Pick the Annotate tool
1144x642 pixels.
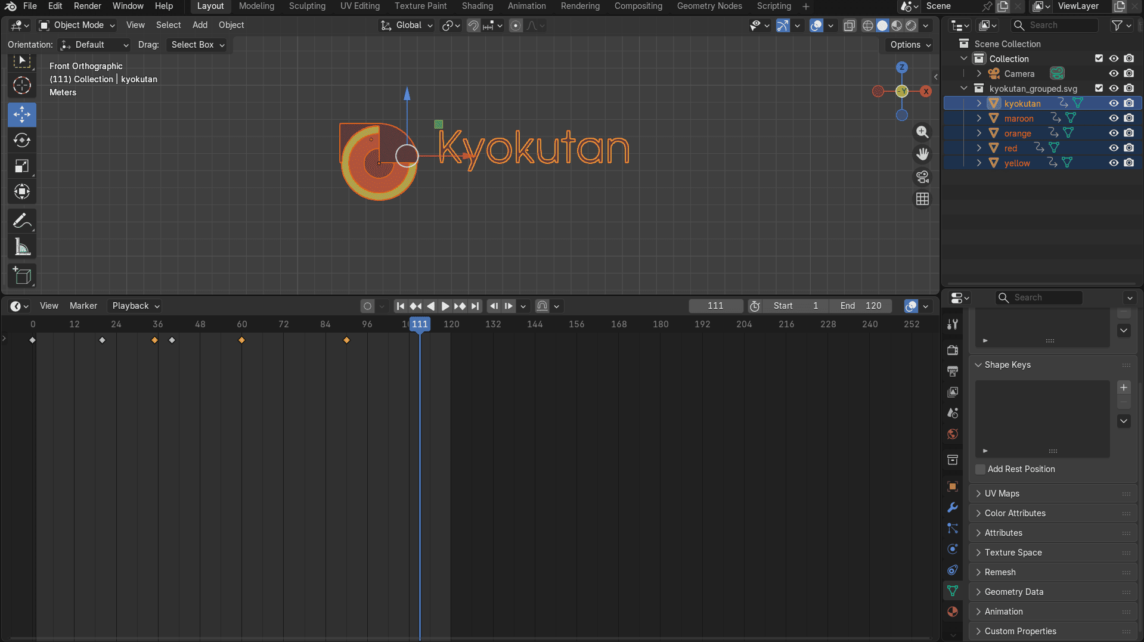click(21, 221)
